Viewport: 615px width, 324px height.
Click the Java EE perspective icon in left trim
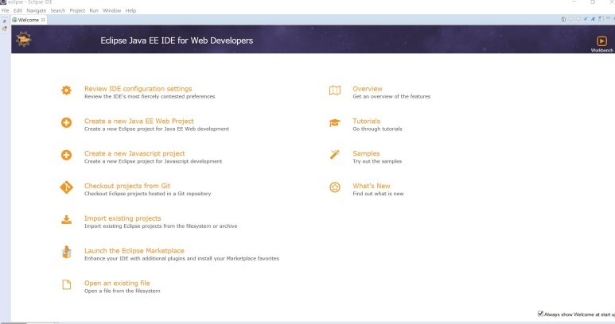click(5, 29)
